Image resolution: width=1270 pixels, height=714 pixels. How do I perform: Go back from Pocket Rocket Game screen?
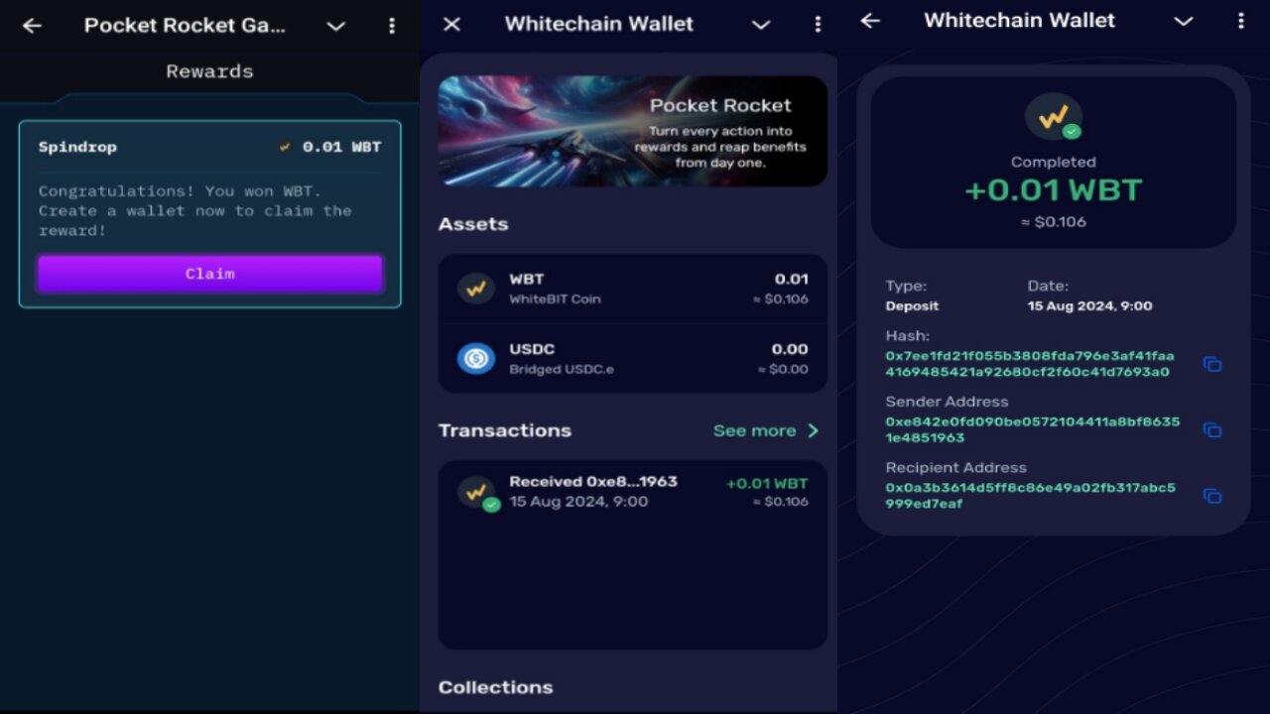point(32,26)
